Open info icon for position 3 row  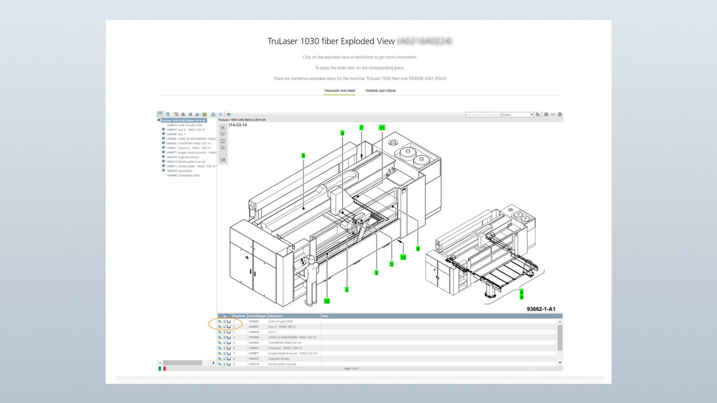pos(224,332)
